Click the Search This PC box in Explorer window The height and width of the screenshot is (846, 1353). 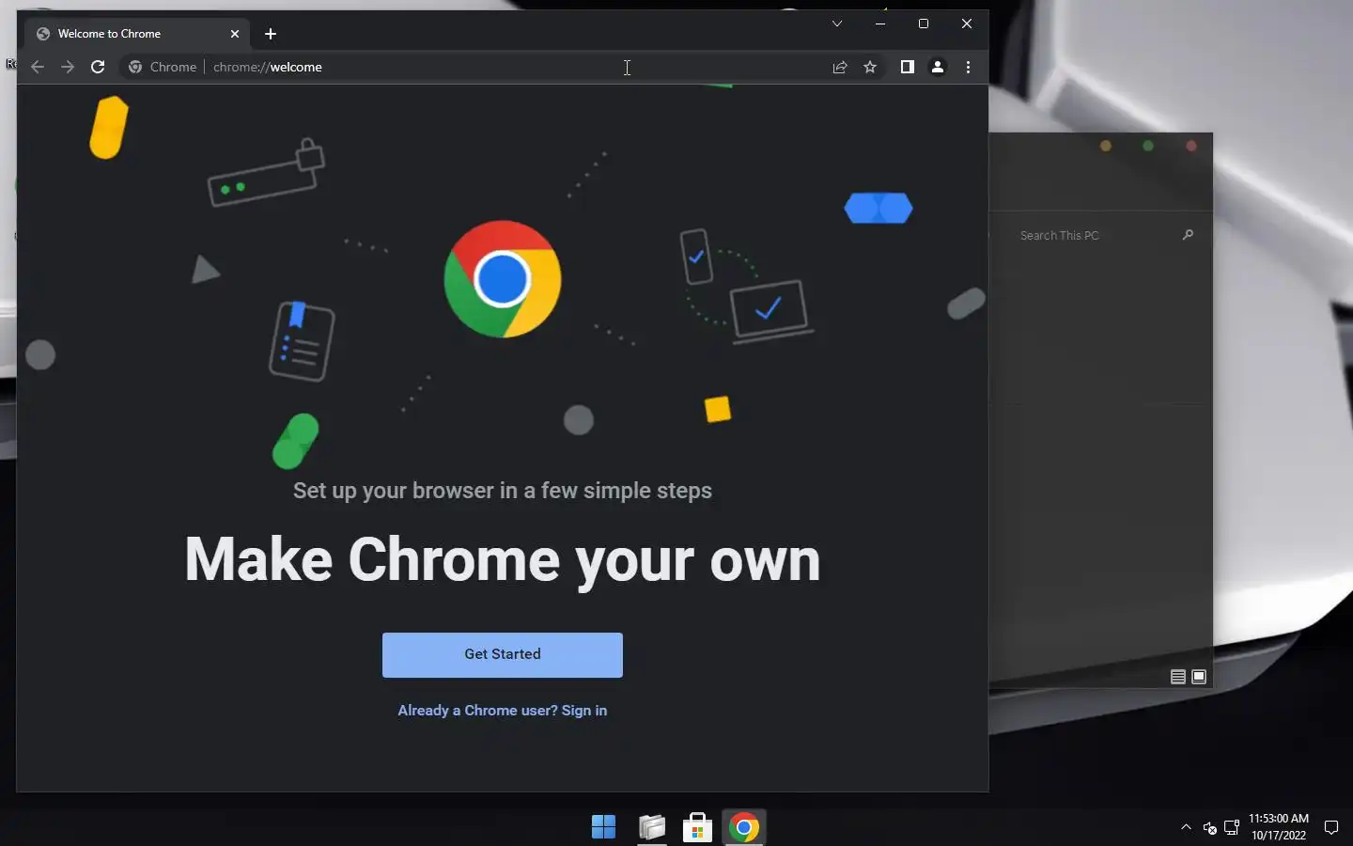[x=1095, y=235]
